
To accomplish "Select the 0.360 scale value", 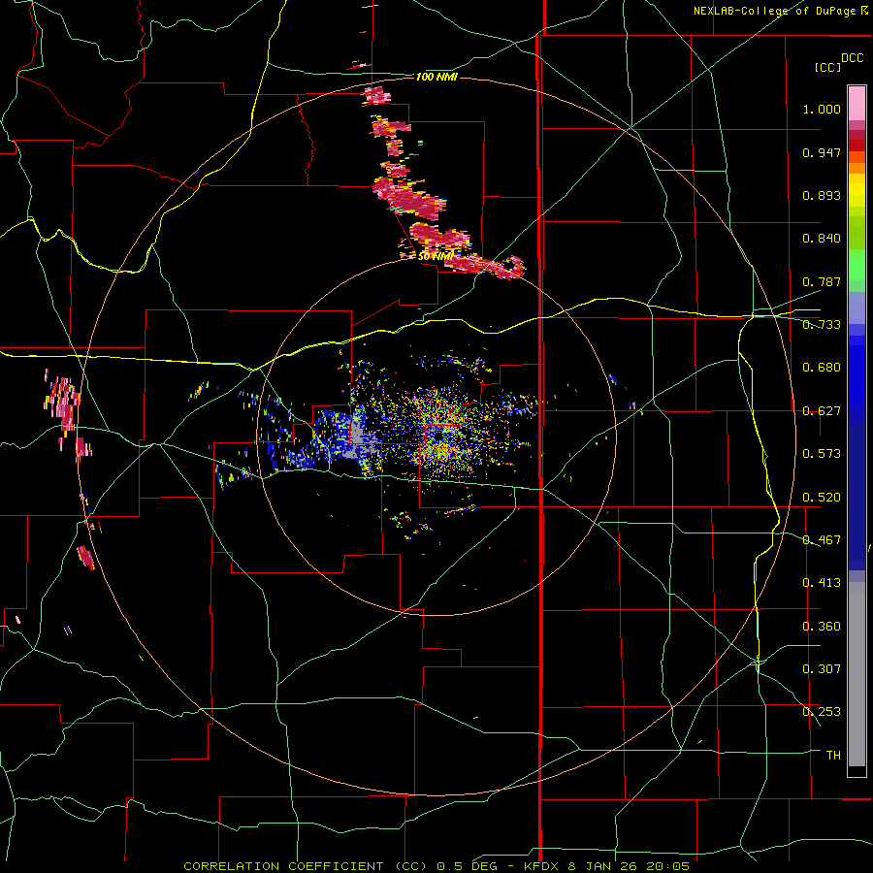I will [822, 627].
